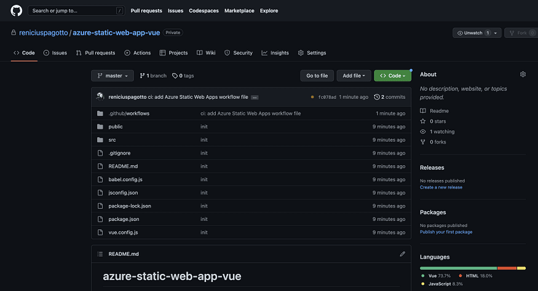Click the vue.config.js file icon
The width and height of the screenshot is (538, 291).
(x=100, y=233)
